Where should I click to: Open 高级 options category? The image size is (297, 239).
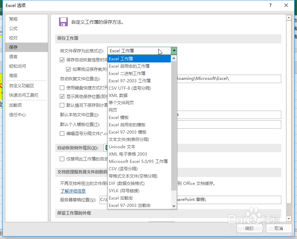click(27, 76)
